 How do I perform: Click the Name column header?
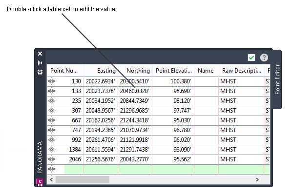point(206,71)
